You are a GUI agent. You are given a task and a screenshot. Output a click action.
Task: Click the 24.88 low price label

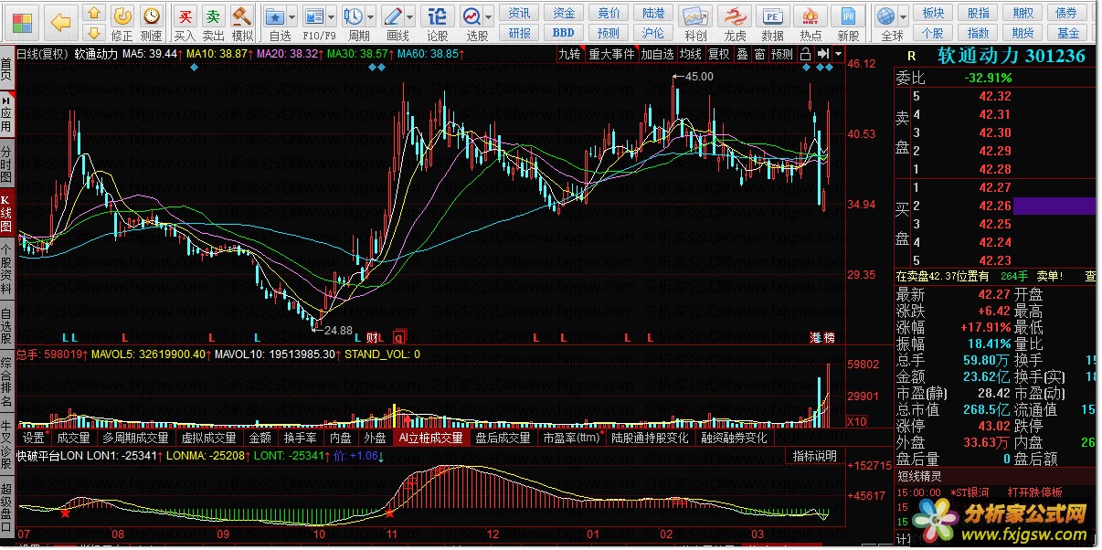pyautogui.click(x=337, y=330)
